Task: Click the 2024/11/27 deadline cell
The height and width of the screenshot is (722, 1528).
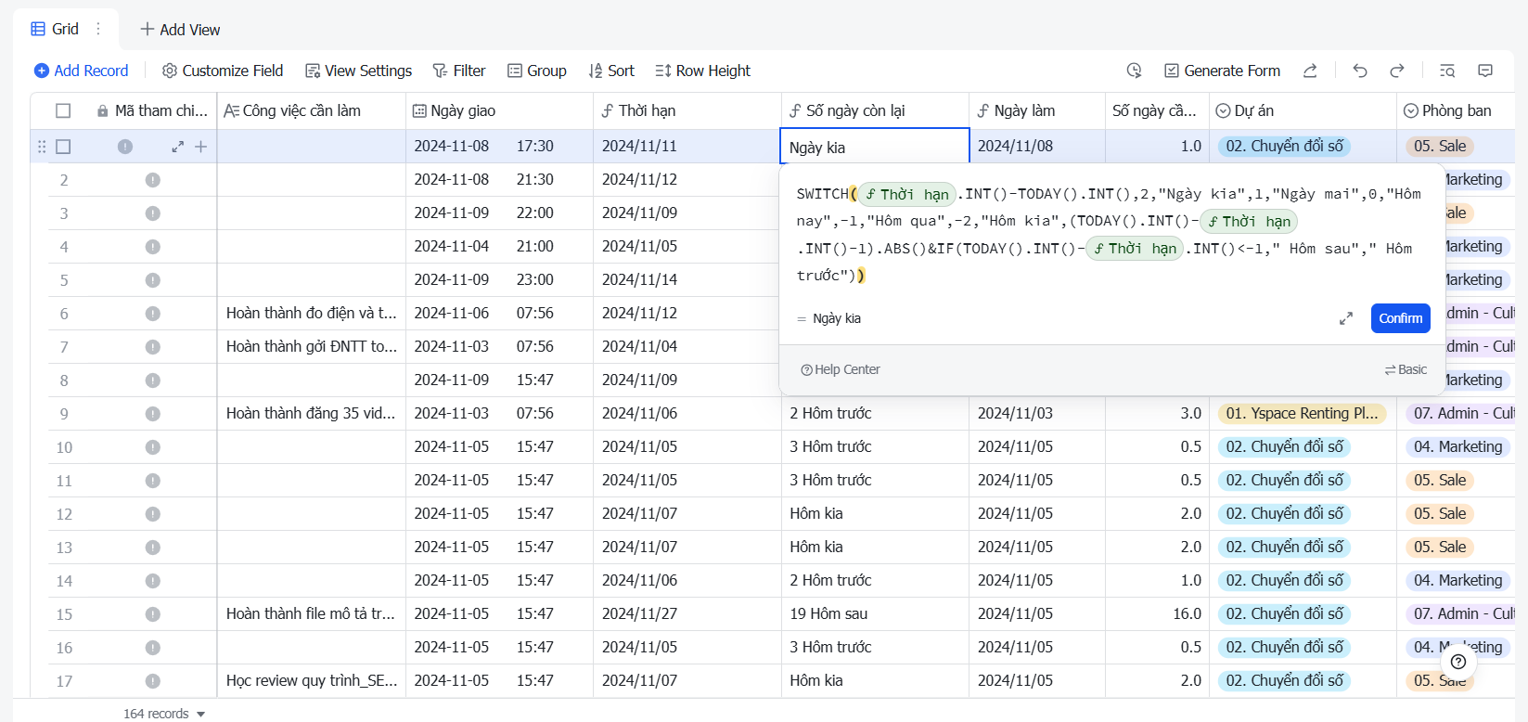Action: [x=687, y=613]
